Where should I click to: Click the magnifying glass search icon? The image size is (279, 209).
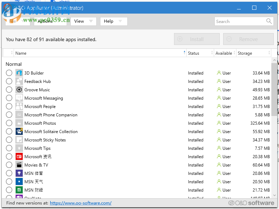[x=269, y=21]
